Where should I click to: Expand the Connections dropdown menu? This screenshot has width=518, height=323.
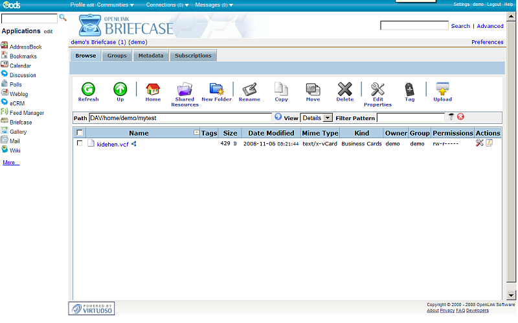coord(167,5)
